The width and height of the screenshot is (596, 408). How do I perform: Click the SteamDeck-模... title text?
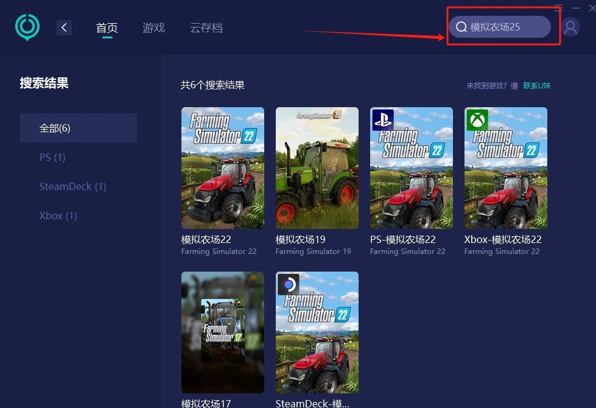[x=312, y=403]
